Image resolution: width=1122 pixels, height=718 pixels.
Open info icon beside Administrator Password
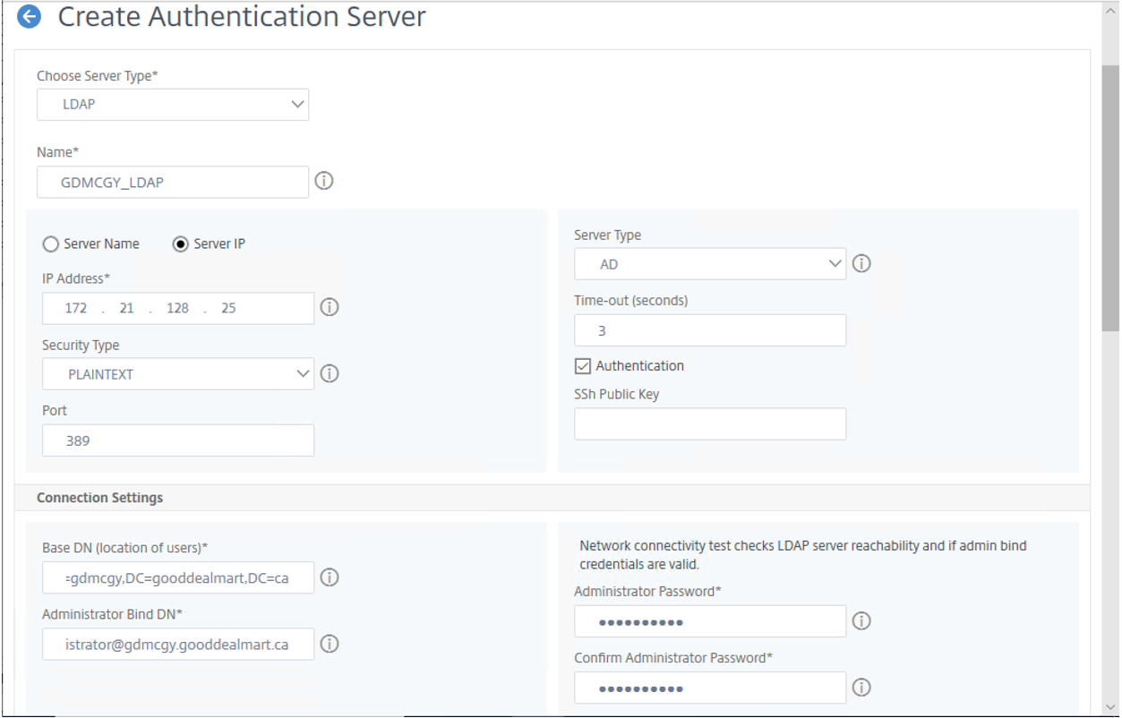click(861, 620)
